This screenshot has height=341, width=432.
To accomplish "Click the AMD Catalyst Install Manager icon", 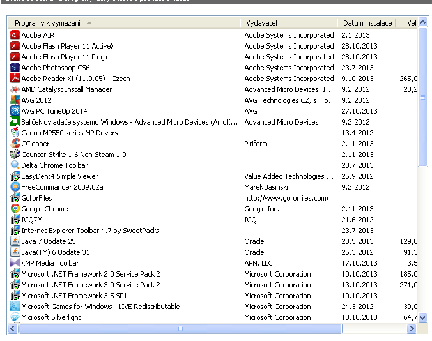I will tap(15, 89).
